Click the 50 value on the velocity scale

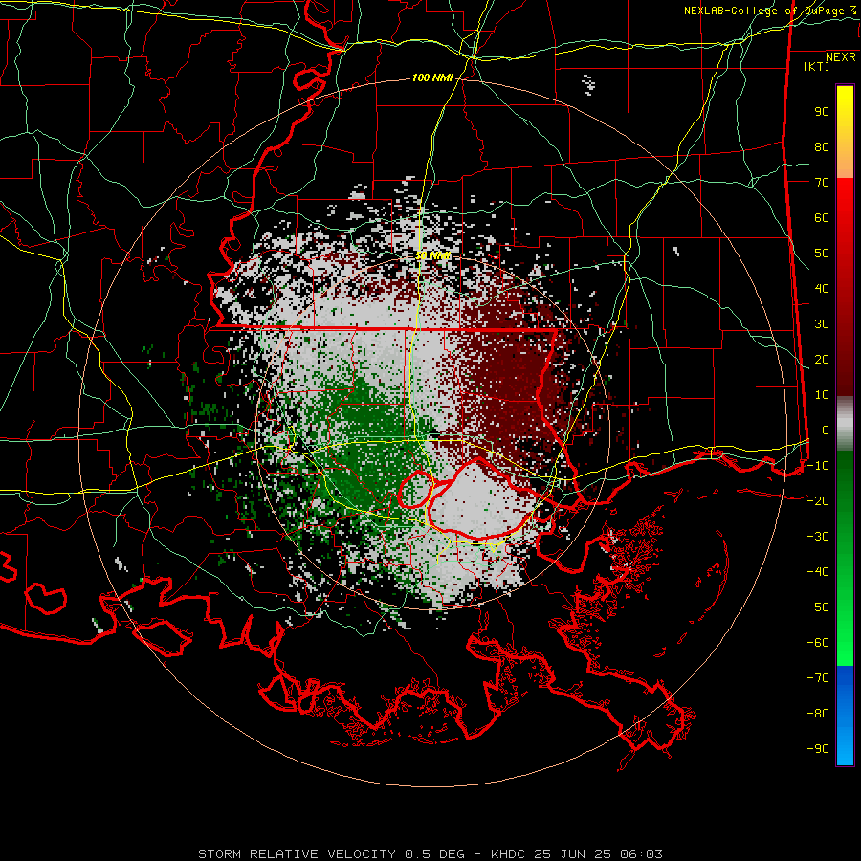coord(822,254)
